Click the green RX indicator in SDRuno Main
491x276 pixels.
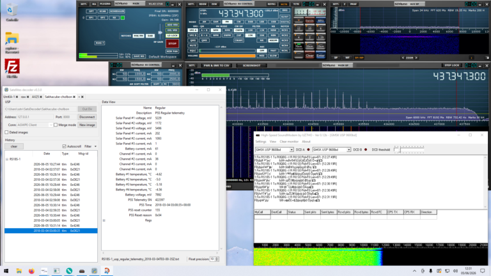click(123, 18)
